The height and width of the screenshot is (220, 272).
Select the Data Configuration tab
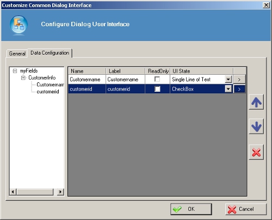click(x=50, y=53)
